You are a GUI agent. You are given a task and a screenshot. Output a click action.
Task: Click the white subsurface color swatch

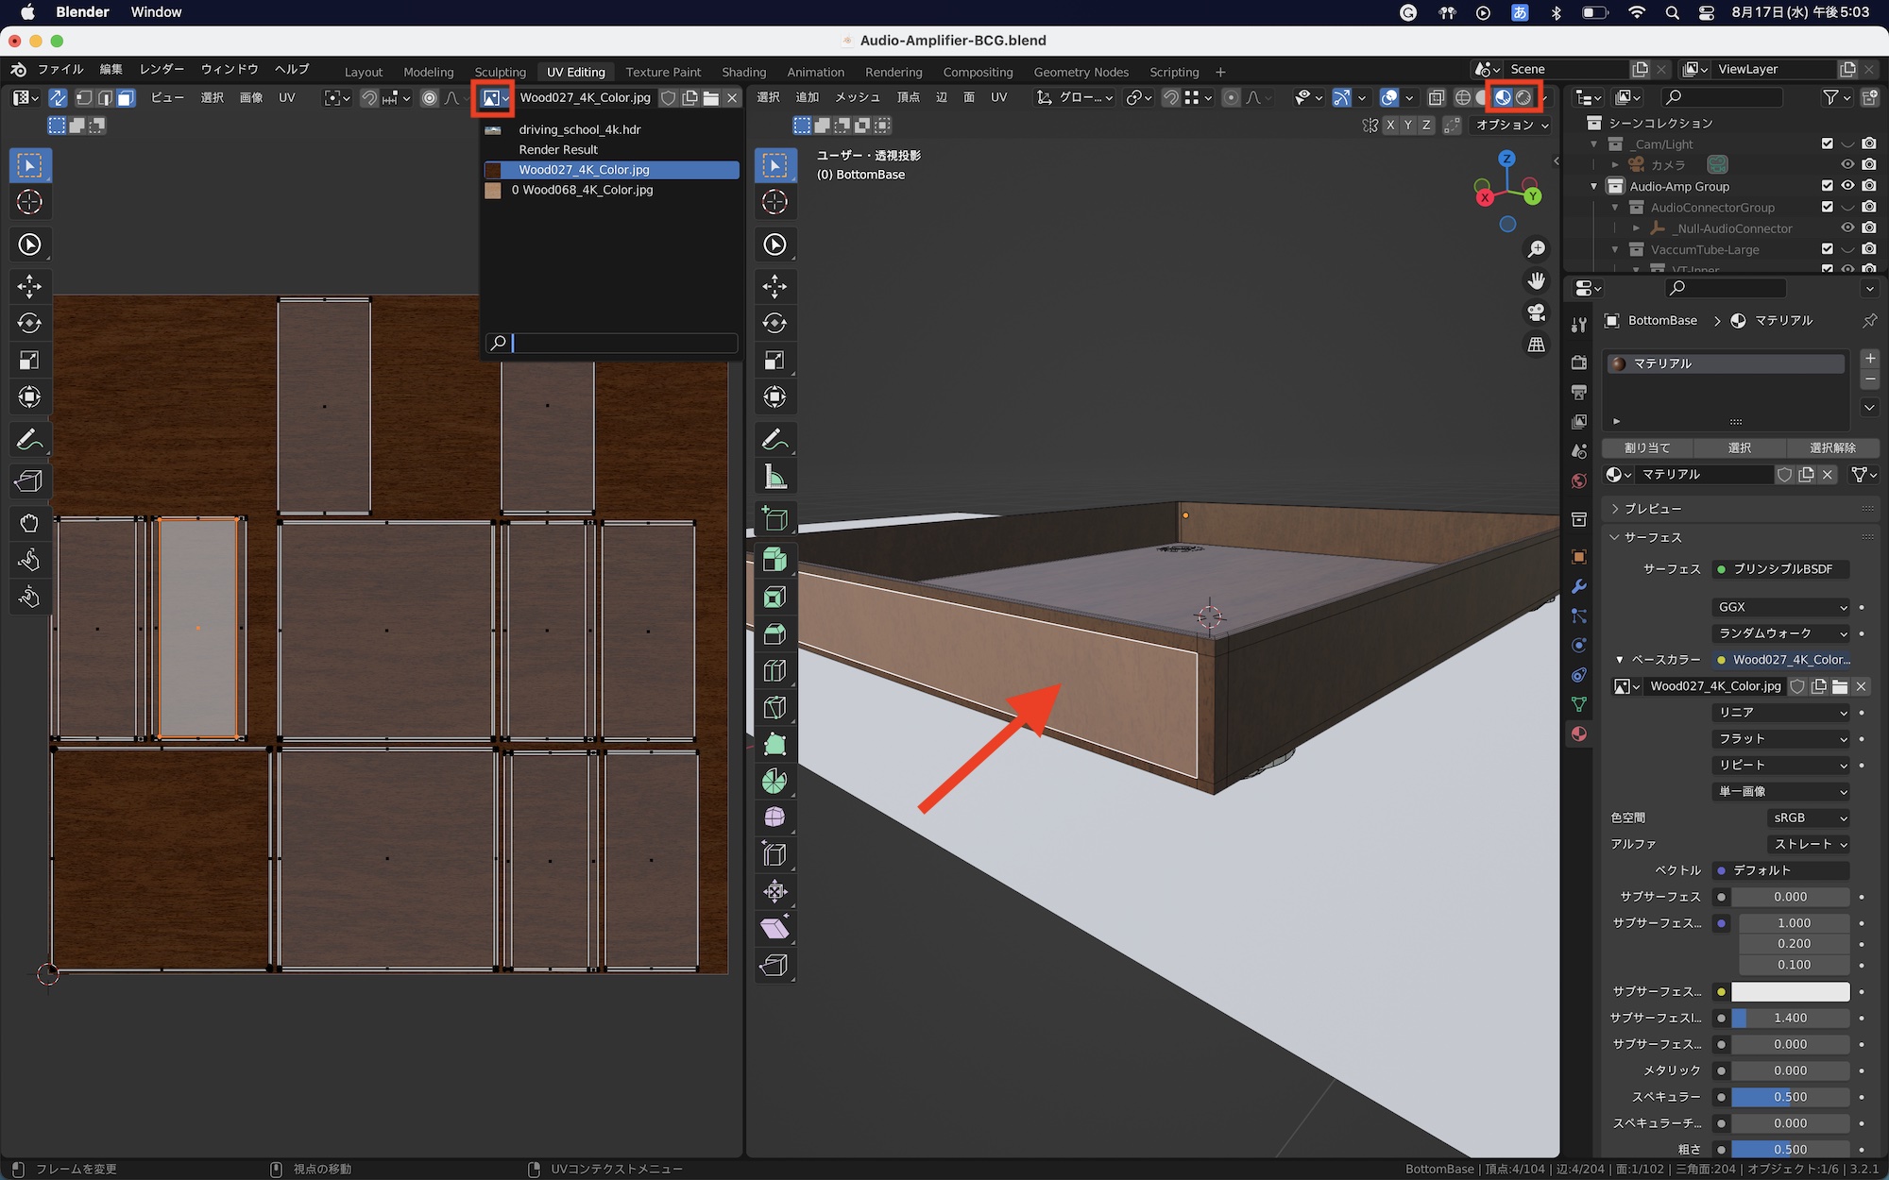[1790, 991]
